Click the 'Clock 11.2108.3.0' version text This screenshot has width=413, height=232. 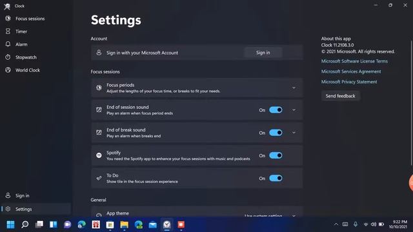point(337,45)
